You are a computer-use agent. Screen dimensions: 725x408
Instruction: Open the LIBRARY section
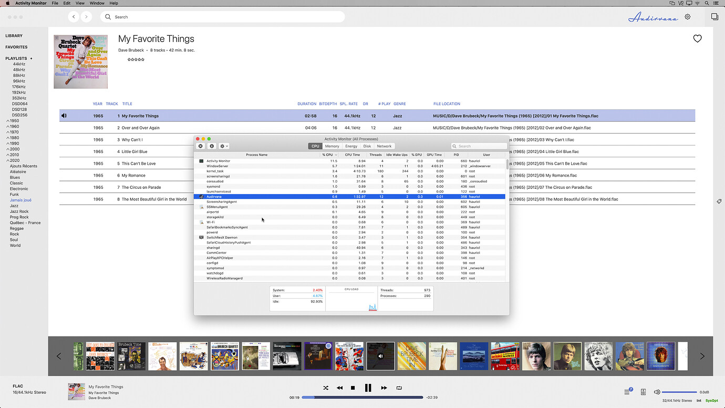14,36
